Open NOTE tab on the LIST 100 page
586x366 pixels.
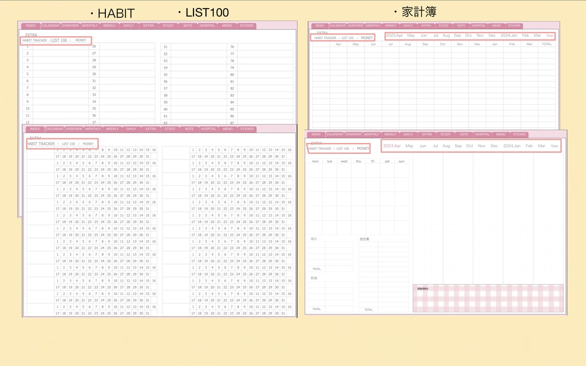[188, 26]
